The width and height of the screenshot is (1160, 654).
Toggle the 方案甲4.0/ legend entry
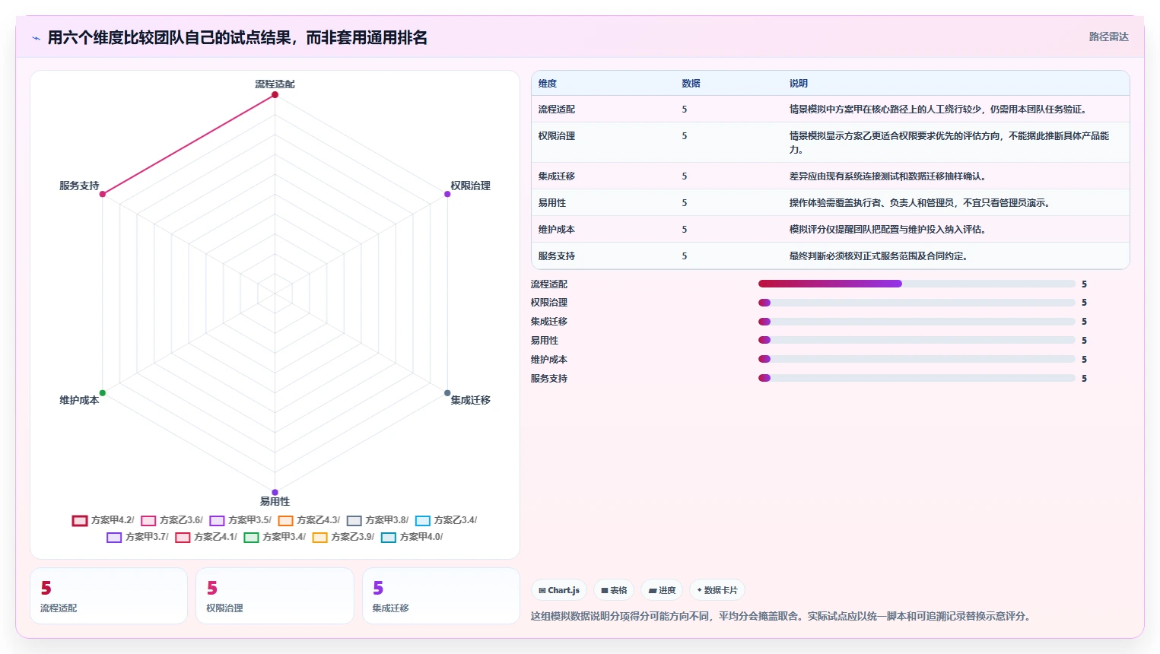[x=412, y=537]
